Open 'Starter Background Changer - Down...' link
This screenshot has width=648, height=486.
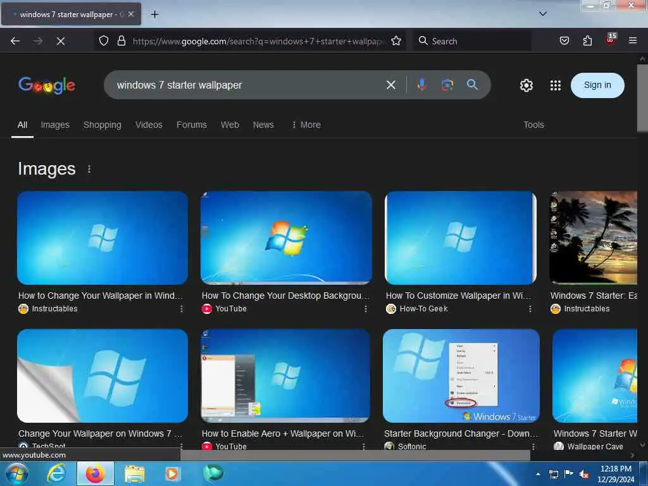pos(461,433)
